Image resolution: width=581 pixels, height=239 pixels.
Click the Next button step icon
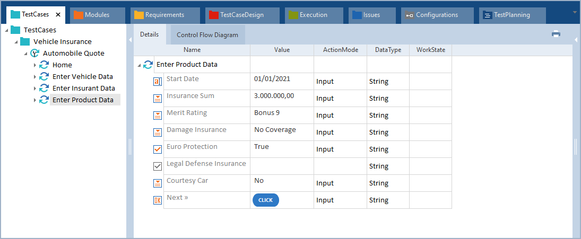(158, 200)
